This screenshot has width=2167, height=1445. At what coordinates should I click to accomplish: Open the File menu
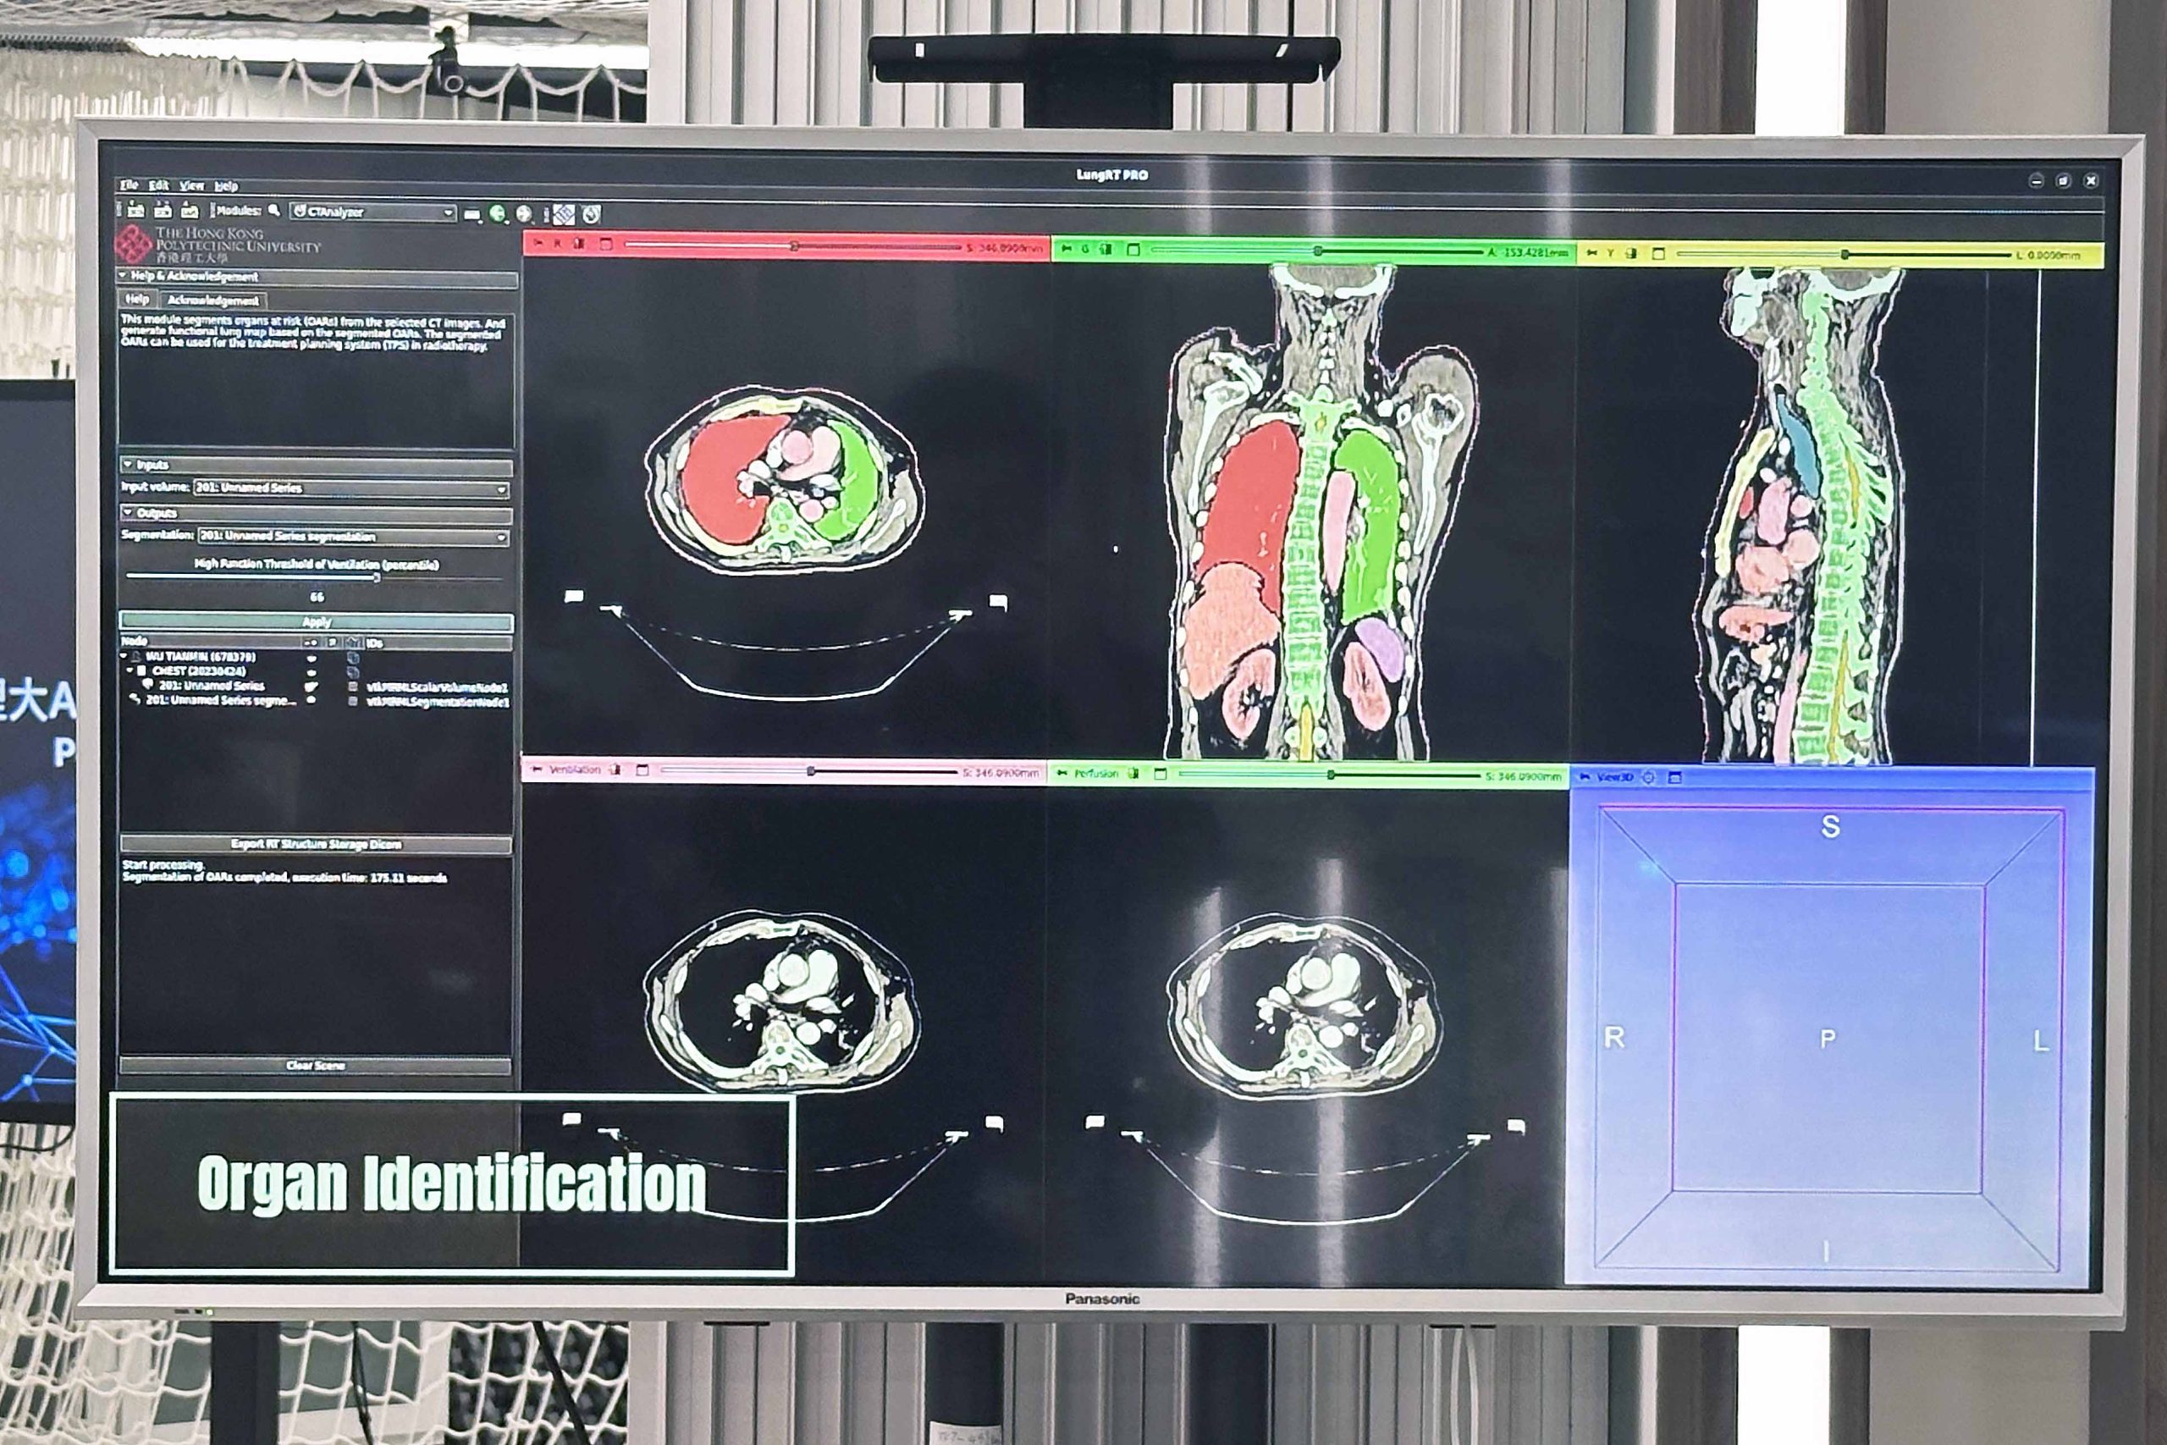(129, 186)
